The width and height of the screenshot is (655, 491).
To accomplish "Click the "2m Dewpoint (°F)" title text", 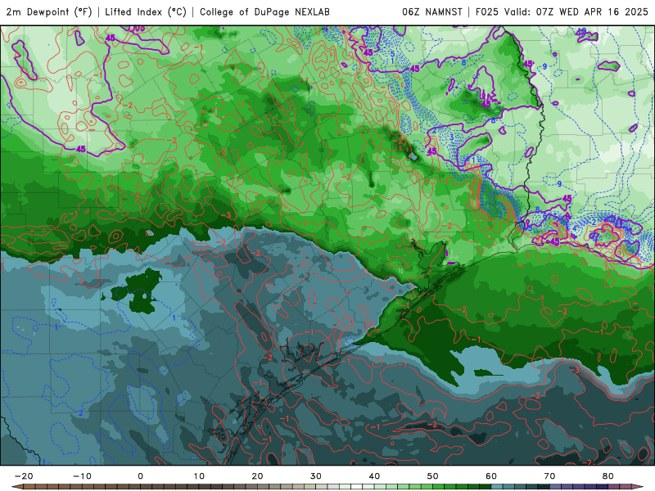I will (x=48, y=11).
